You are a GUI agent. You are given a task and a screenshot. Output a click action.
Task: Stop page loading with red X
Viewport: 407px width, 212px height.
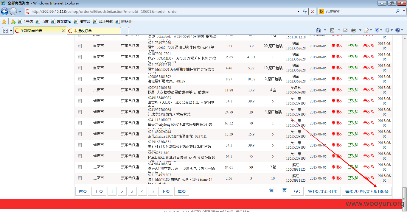click(x=312, y=12)
